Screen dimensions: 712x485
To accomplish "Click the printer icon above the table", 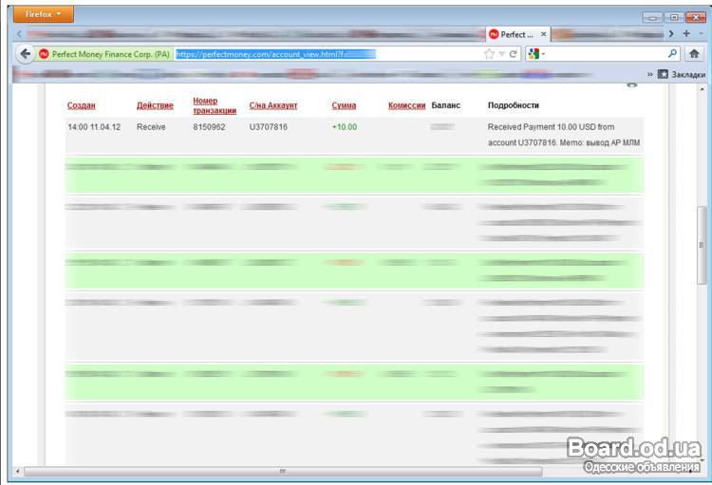I will point(632,85).
